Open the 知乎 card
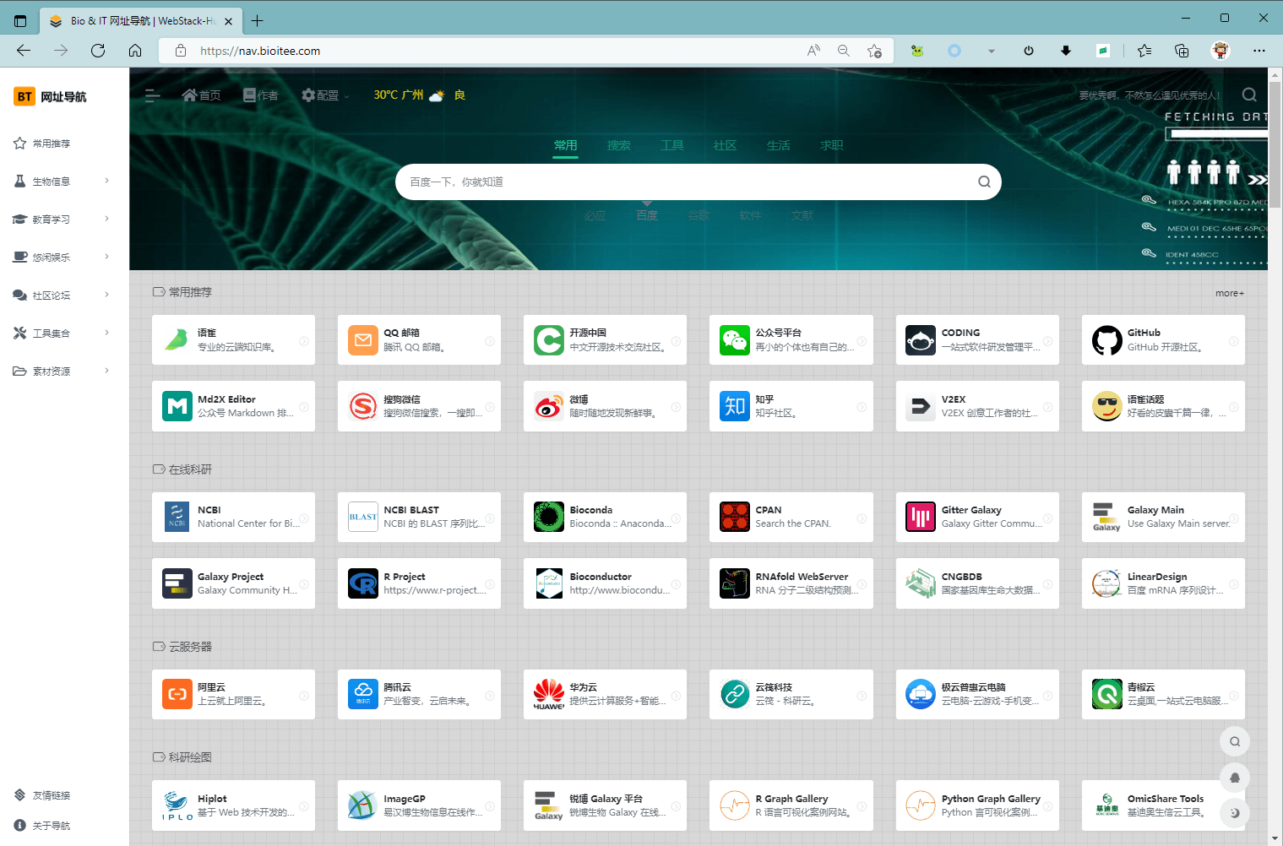Screen dimensions: 1283x846 (791, 406)
